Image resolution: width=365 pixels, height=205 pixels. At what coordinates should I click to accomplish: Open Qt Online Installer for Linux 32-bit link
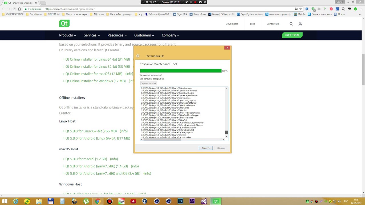point(98,67)
